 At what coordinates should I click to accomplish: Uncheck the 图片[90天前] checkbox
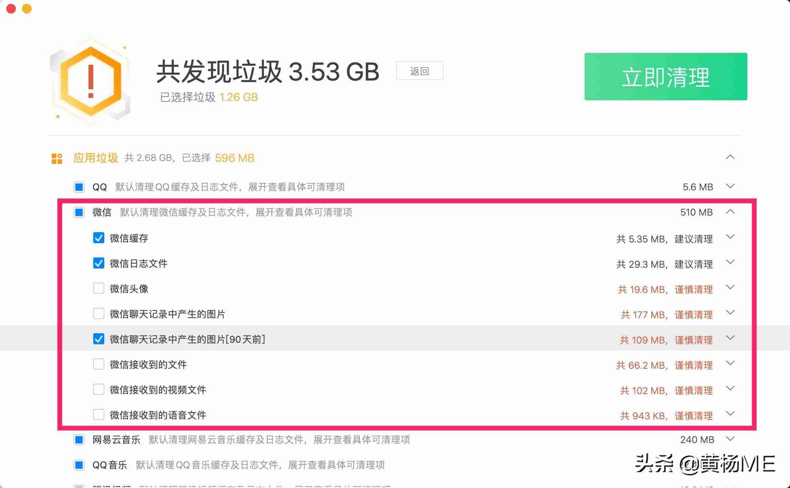(x=99, y=339)
